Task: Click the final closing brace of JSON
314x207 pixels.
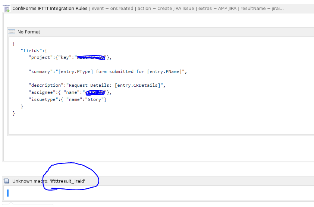Action: coord(14,114)
